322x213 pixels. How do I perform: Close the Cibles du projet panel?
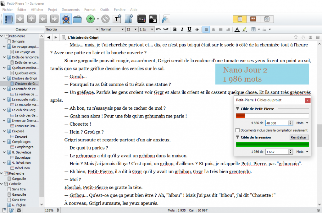coord(308,100)
